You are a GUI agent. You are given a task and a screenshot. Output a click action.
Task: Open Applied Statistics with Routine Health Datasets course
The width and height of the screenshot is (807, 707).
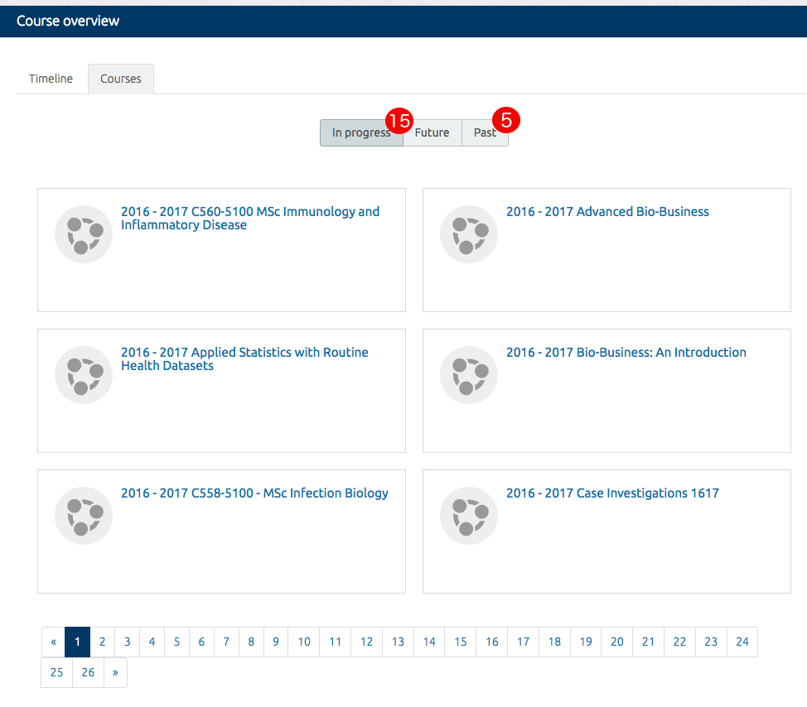[244, 359]
